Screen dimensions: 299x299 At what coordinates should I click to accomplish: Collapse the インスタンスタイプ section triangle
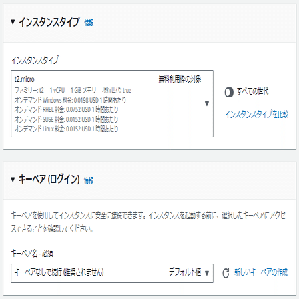[13, 22]
